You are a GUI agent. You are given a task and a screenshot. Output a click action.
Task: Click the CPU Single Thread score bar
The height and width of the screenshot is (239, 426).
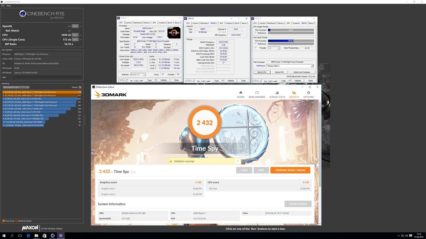point(291,30)
